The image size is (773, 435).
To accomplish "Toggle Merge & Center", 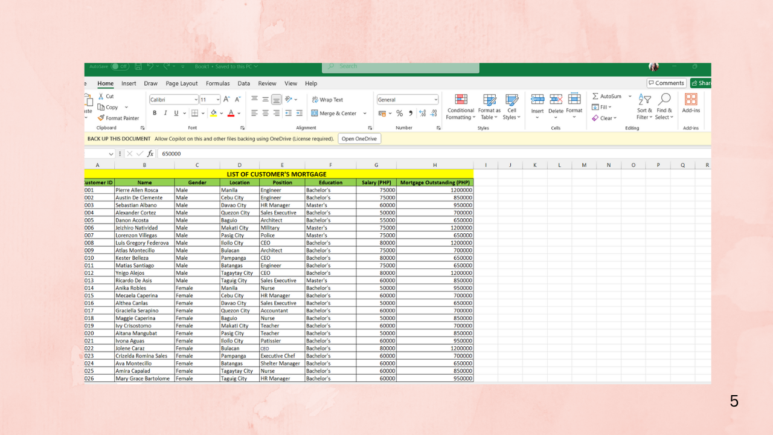I will [334, 113].
